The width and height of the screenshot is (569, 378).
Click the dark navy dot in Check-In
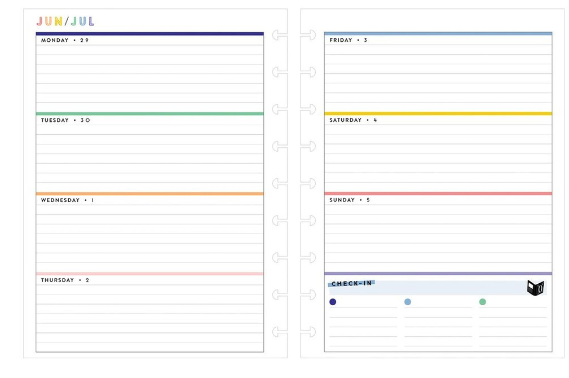click(x=333, y=302)
